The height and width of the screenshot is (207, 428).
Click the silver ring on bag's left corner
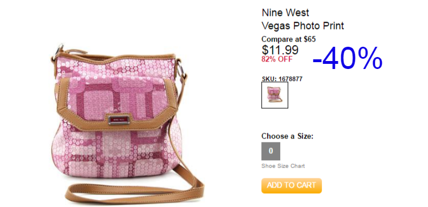click(58, 50)
